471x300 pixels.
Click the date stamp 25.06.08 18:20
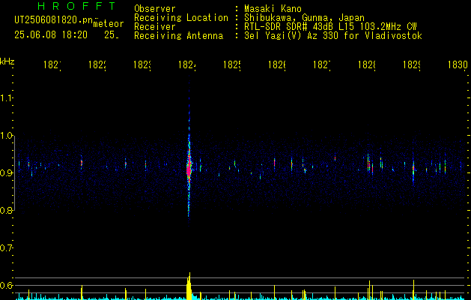[51, 35]
